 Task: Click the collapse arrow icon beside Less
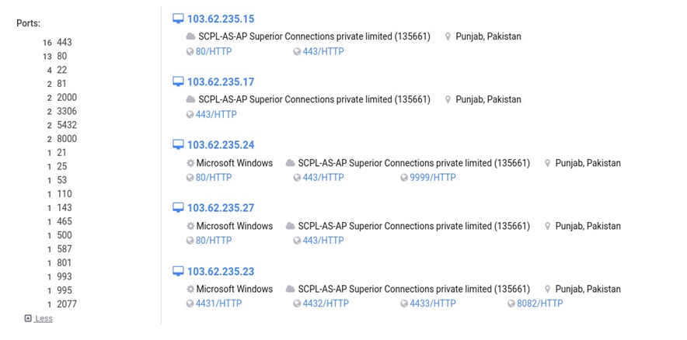tap(28, 318)
